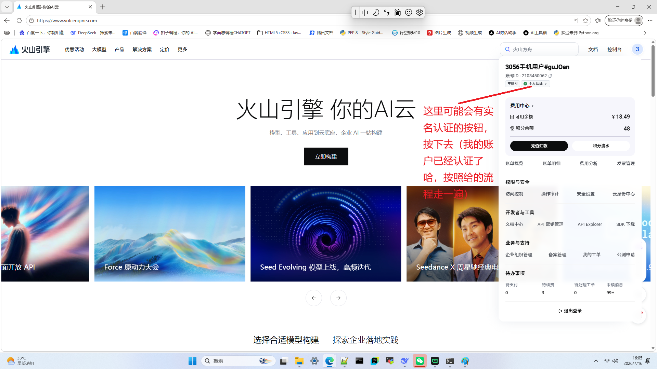Open the tab search dropdown

pos(7,7)
